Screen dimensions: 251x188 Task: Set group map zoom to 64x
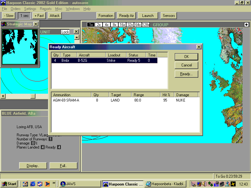pyautogui.click(x=138, y=25)
